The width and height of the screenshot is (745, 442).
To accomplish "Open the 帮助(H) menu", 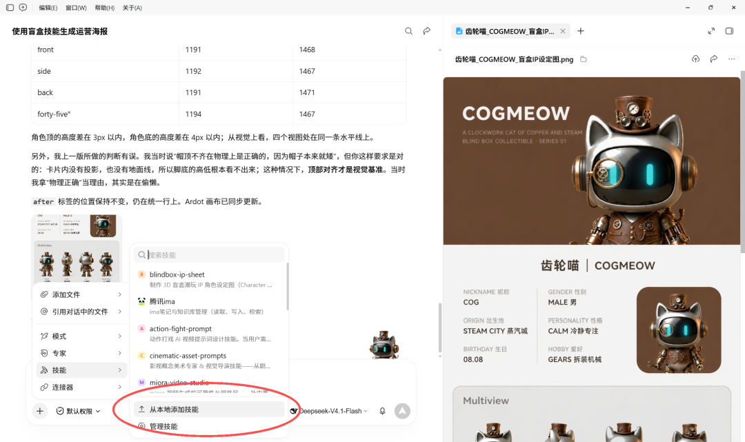I will [105, 8].
